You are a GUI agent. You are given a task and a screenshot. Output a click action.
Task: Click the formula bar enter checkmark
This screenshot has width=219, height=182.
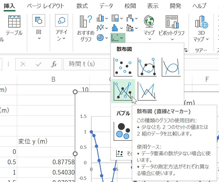point(39,64)
